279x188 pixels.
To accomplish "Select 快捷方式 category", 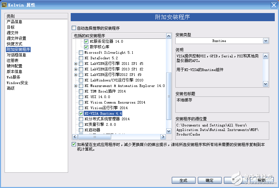I will tap(14, 44).
